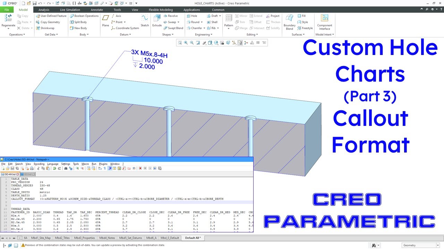This screenshot has width=444, height=249.
Task: Start macro recording in Notepad++
Action: tap(140, 168)
